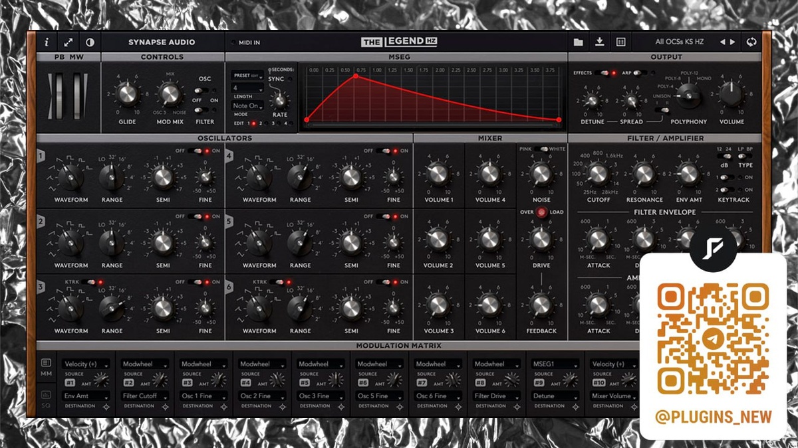Switch the color theme contrast icon

click(89, 42)
